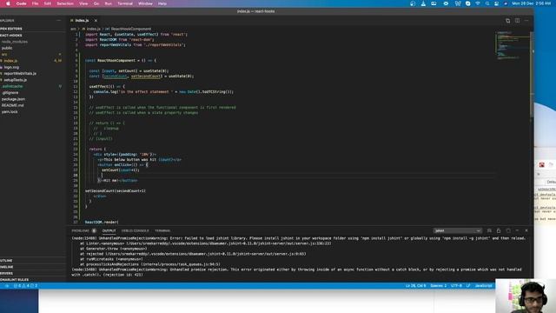Place cursor on setCount(count+1) code line
This screenshot has height=313, width=556.
[121, 170]
